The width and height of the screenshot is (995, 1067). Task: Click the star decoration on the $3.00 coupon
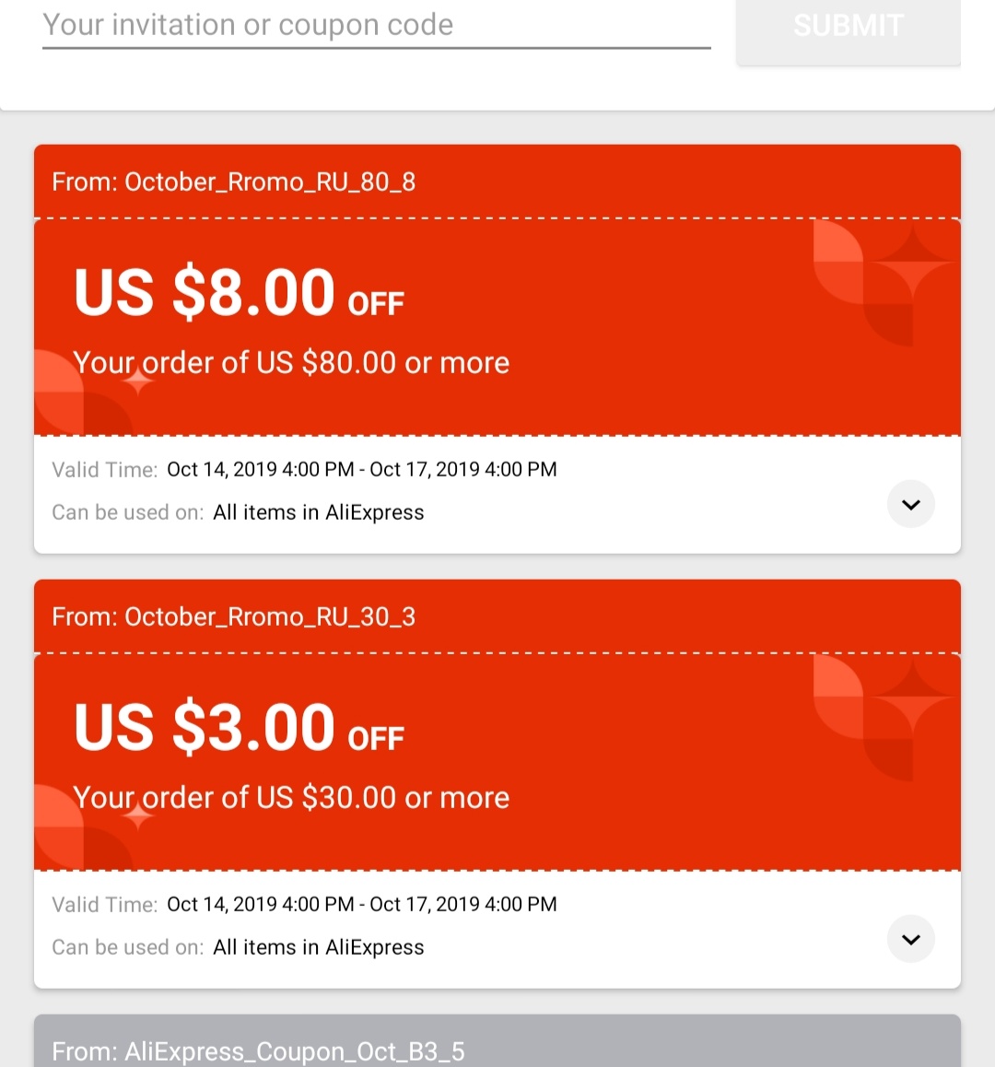(x=912, y=697)
